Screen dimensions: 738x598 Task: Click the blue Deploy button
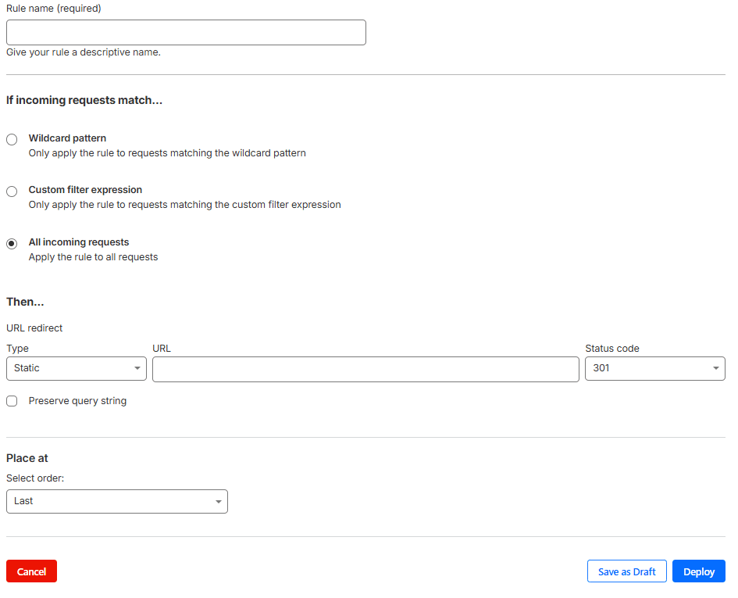tap(698, 571)
